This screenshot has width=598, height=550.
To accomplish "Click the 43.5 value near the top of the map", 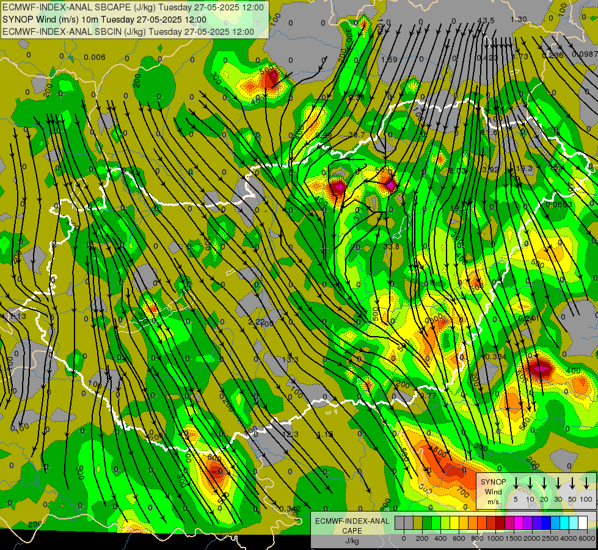I will (x=486, y=20).
